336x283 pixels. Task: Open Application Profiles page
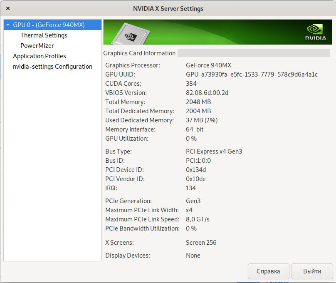tap(40, 56)
